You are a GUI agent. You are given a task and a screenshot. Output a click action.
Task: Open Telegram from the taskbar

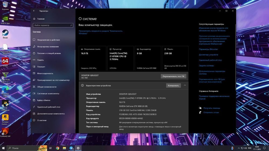point(71,148)
